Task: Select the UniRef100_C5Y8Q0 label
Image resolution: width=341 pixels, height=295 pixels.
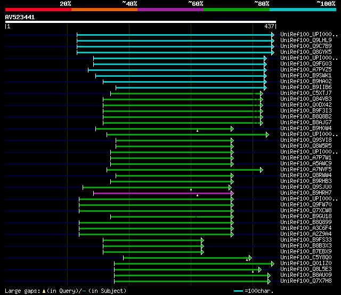Action: pyautogui.click(x=306, y=258)
